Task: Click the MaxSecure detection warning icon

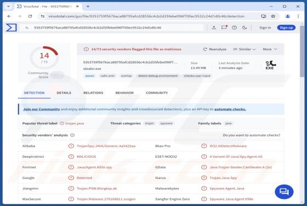Action: point(71,199)
